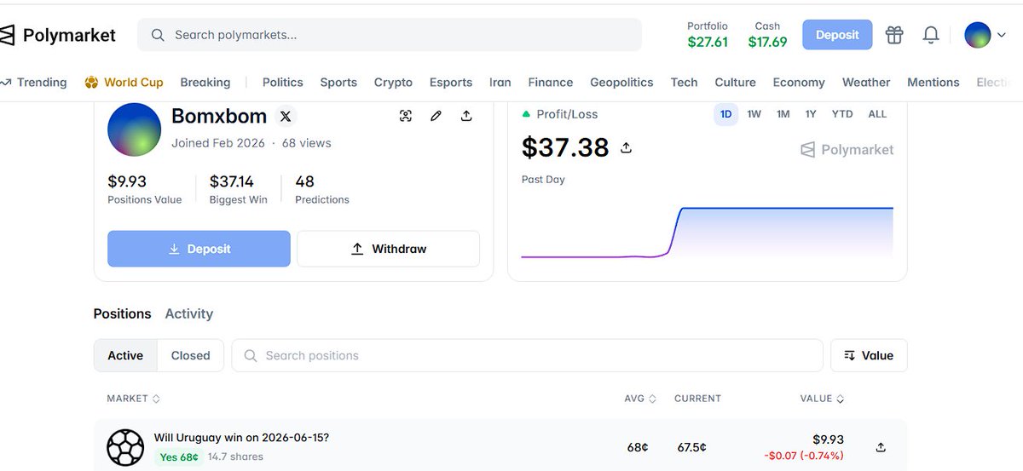Click the Yes 68¢ badge
1023x471 pixels.
[x=179, y=457]
